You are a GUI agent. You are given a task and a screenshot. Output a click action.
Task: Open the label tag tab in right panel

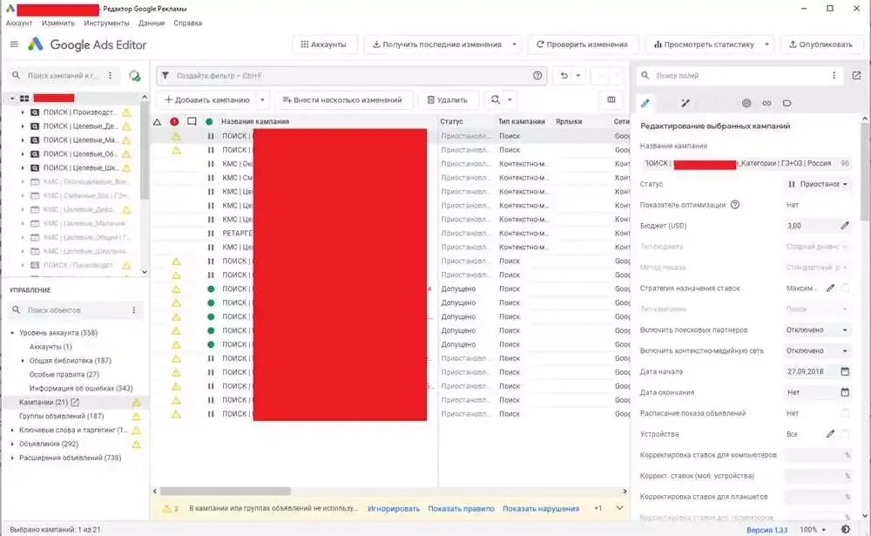[787, 103]
